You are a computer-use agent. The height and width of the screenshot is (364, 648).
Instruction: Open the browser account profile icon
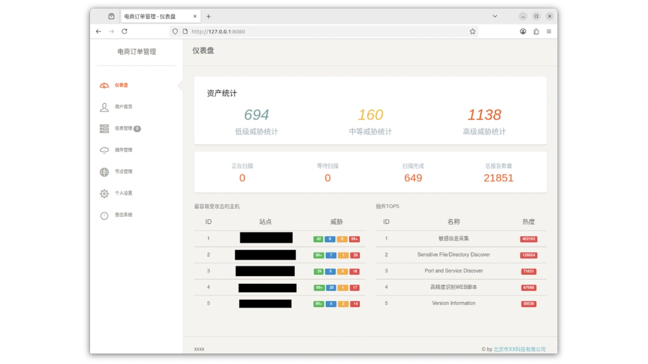(523, 31)
